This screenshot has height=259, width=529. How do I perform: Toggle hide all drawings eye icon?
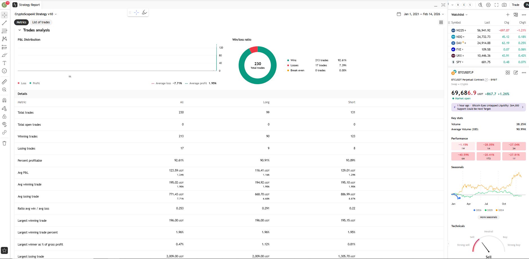tap(5, 124)
